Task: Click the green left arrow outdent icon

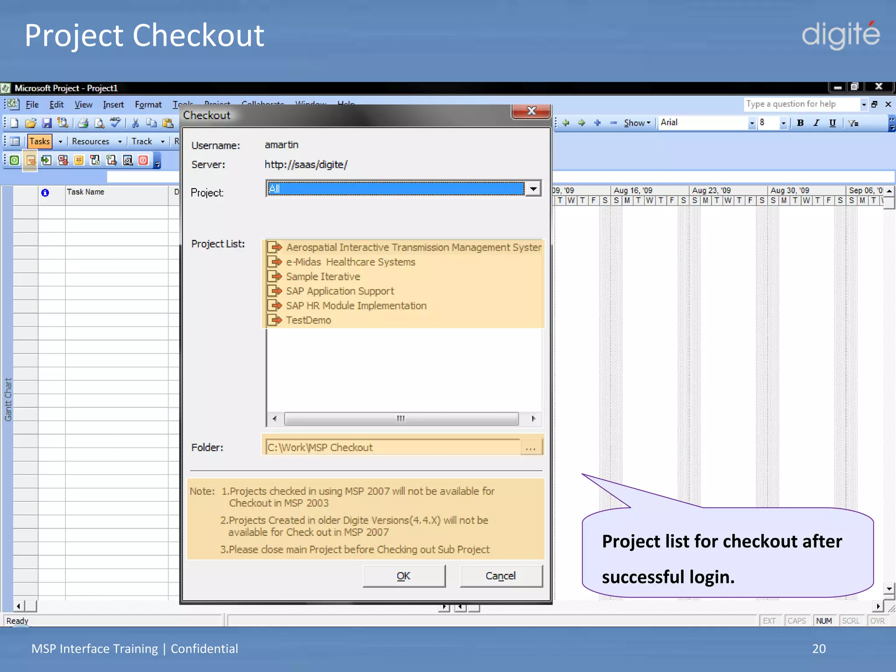Action: point(566,123)
